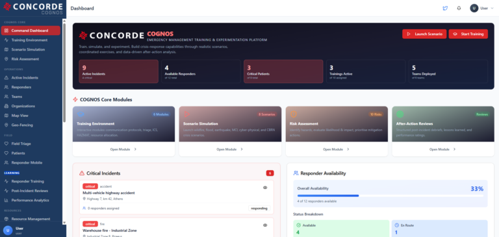The image size is (499, 237).
Task: Click the sidebar vertical scrollbar thumb
Action: [64, 73]
